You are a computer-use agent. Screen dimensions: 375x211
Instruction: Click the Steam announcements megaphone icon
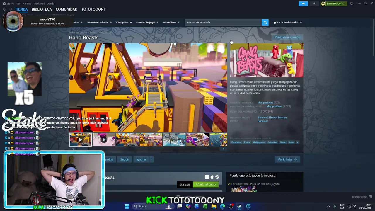(x=303, y=4)
